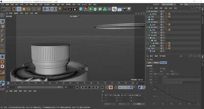
Task: Play the animation forward
Action: (x=90, y=87)
